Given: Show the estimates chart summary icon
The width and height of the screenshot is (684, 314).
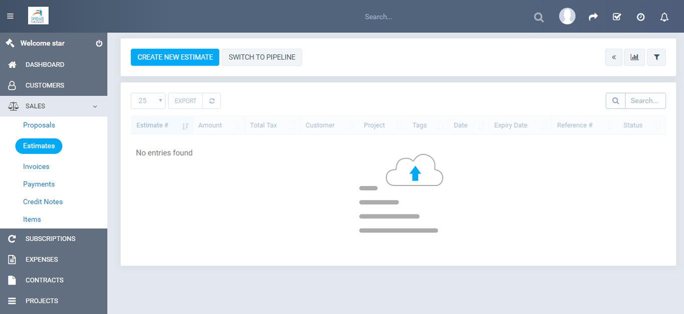Looking at the screenshot, I should [634, 57].
